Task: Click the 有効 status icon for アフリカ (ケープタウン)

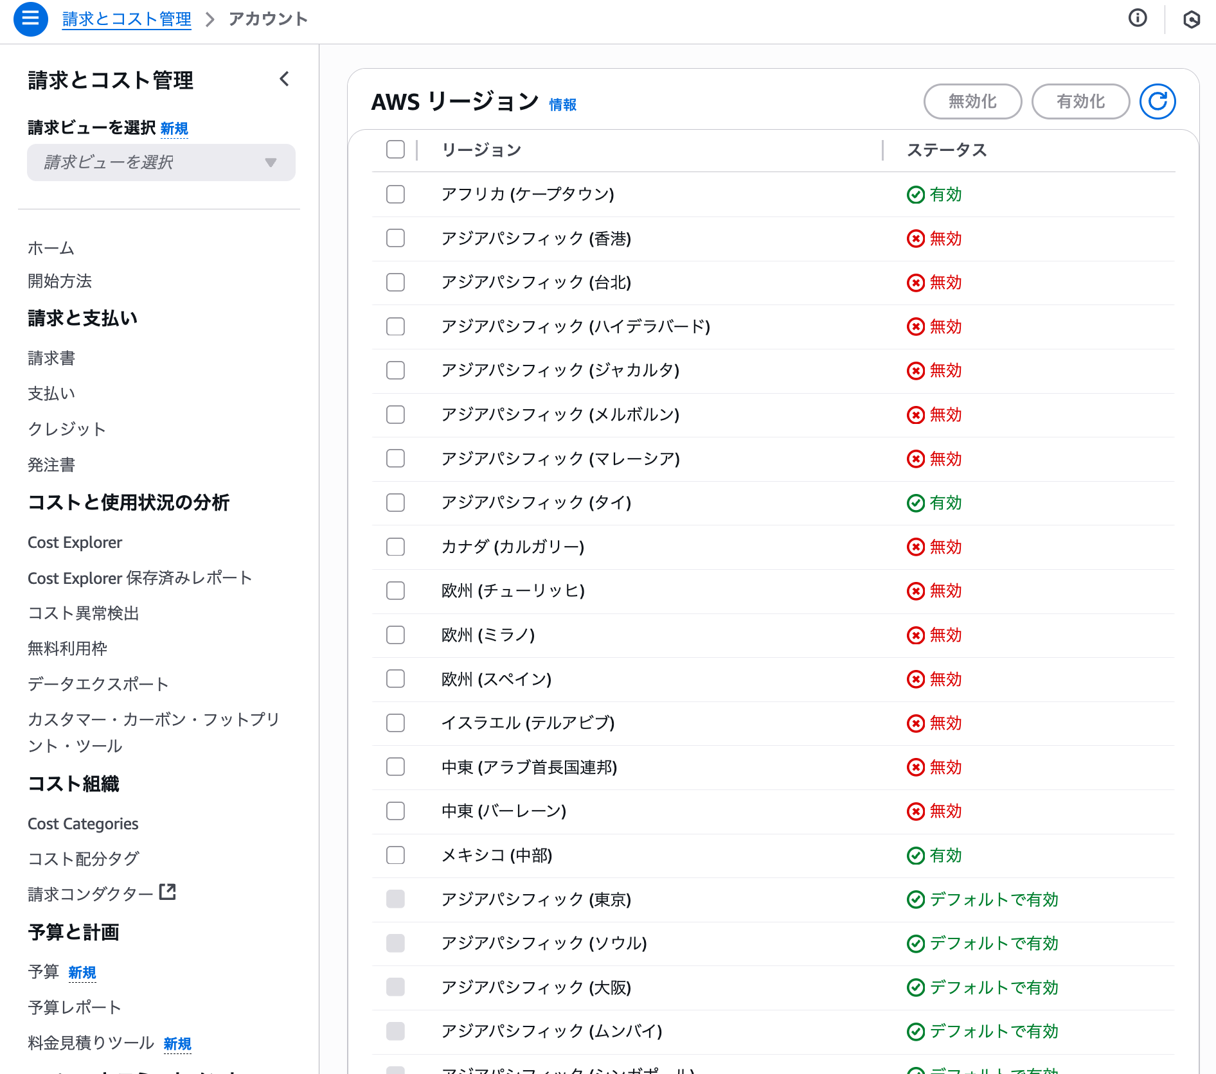Action: click(915, 195)
